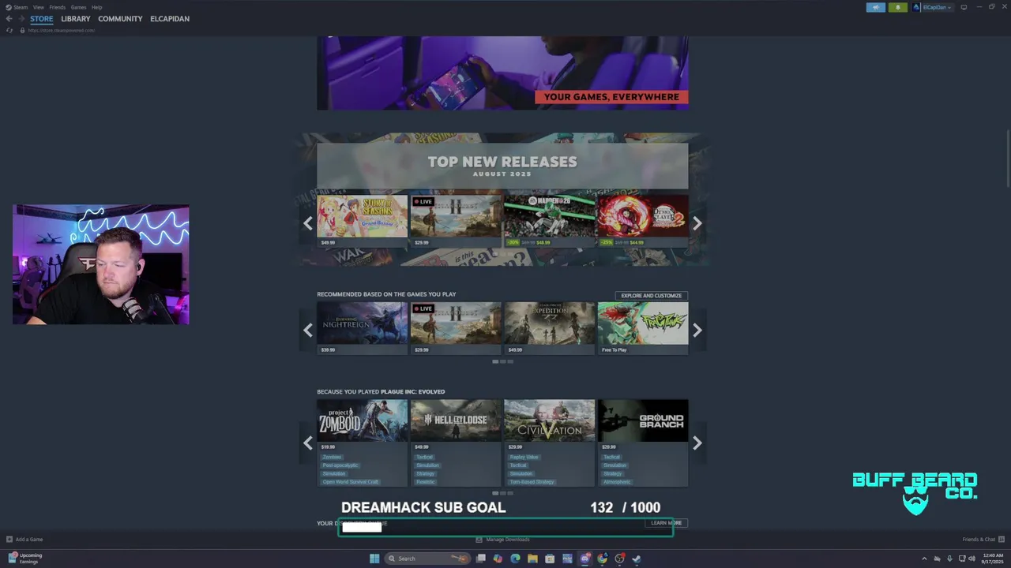Previous arrow in Recommended games carousel

pos(308,330)
